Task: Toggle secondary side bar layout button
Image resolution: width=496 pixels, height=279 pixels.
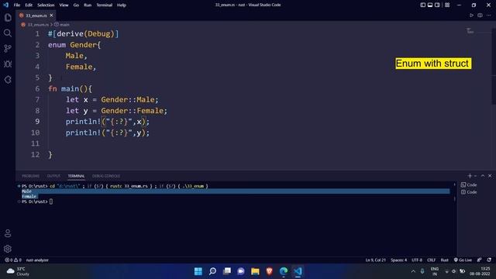Action: click(x=437, y=5)
